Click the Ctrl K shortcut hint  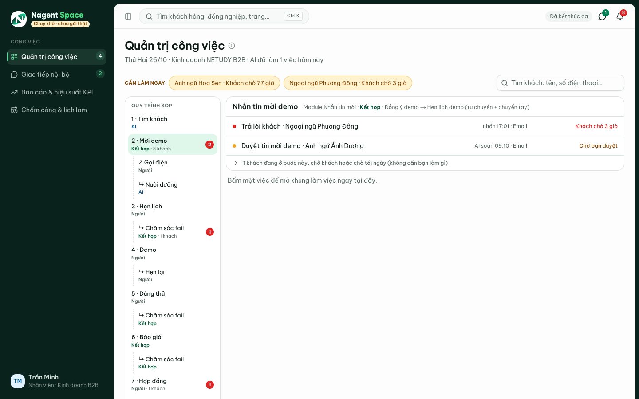[x=293, y=16]
